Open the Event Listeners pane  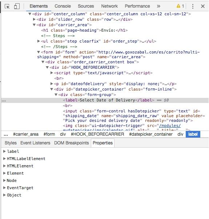tap(35, 143)
